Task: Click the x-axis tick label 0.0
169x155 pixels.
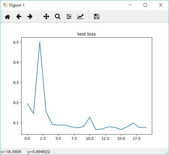Action: [27, 138]
